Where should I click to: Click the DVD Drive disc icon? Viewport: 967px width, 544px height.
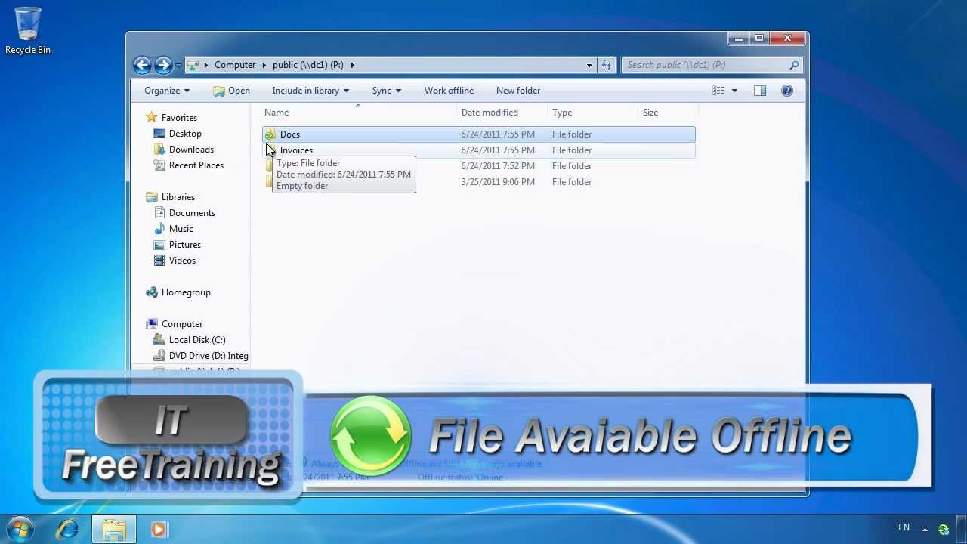click(x=159, y=356)
